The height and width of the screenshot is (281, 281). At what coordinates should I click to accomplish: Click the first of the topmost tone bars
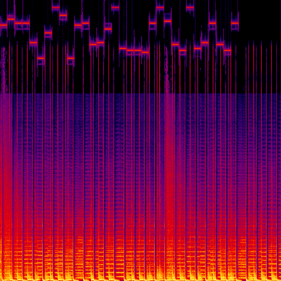56,7
